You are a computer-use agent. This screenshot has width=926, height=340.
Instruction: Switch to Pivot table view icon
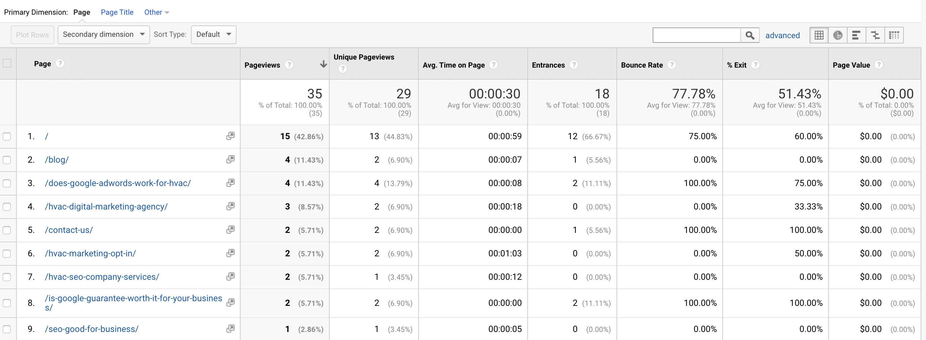click(894, 35)
